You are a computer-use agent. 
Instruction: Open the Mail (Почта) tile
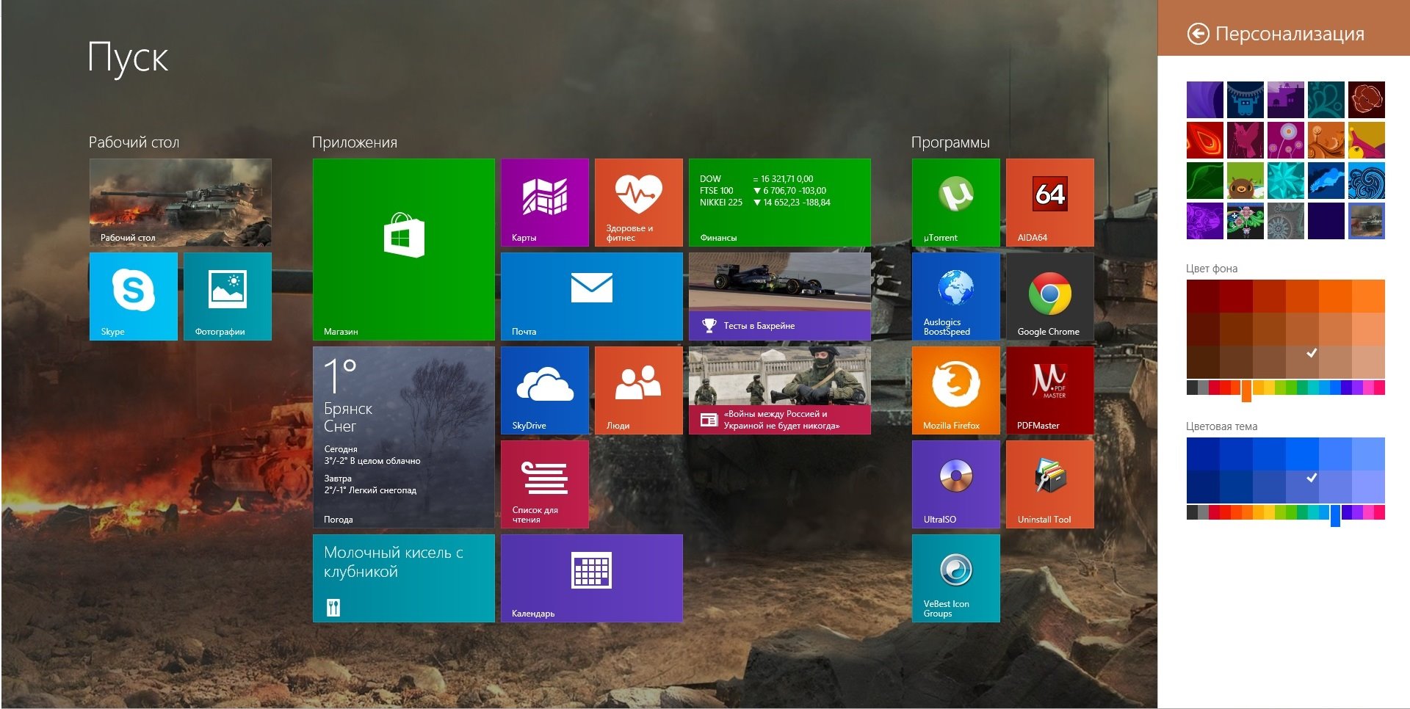pos(591,296)
